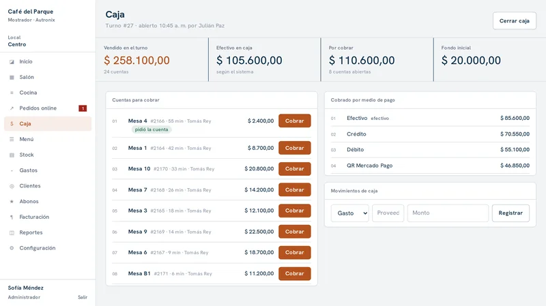Screen dimensions: 546x306
Task: Click the Pedidos online arrow icon
Action: pyautogui.click(x=12, y=108)
